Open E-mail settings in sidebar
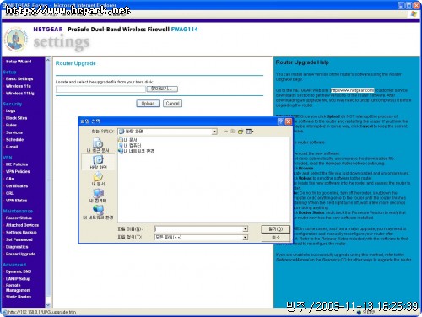The width and height of the screenshot is (422, 317). click(x=12, y=147)
